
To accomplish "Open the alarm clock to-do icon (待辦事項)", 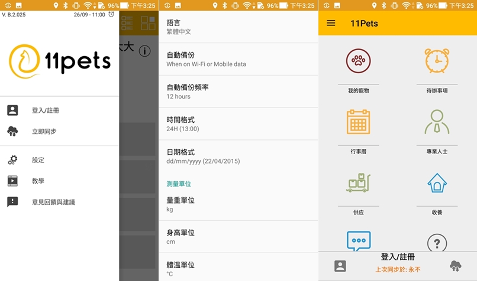I will pos(437,60).
